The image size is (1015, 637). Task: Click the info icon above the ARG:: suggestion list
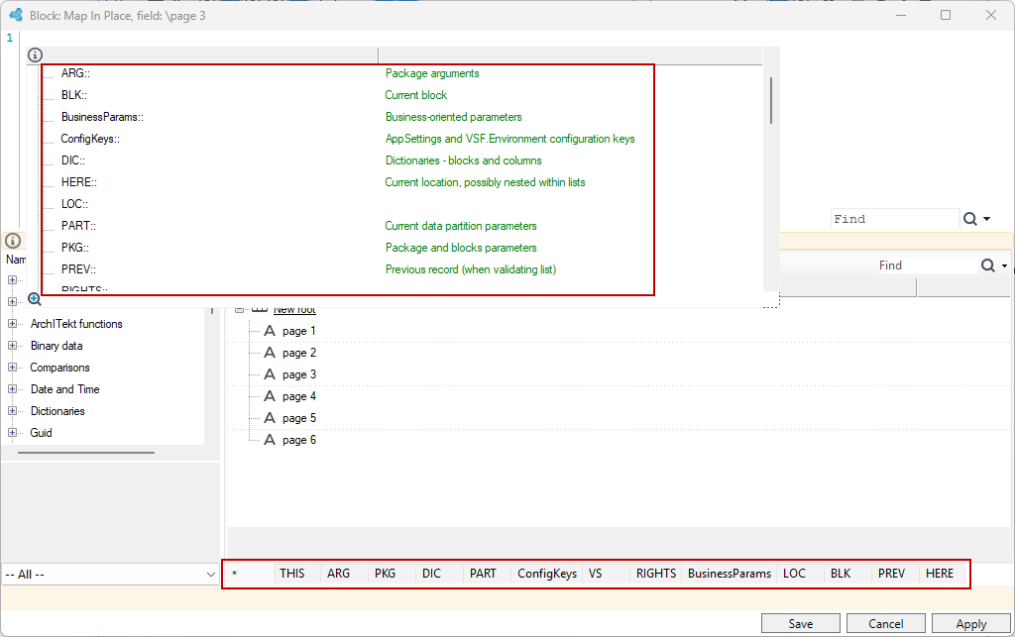[x=35, y=55]
